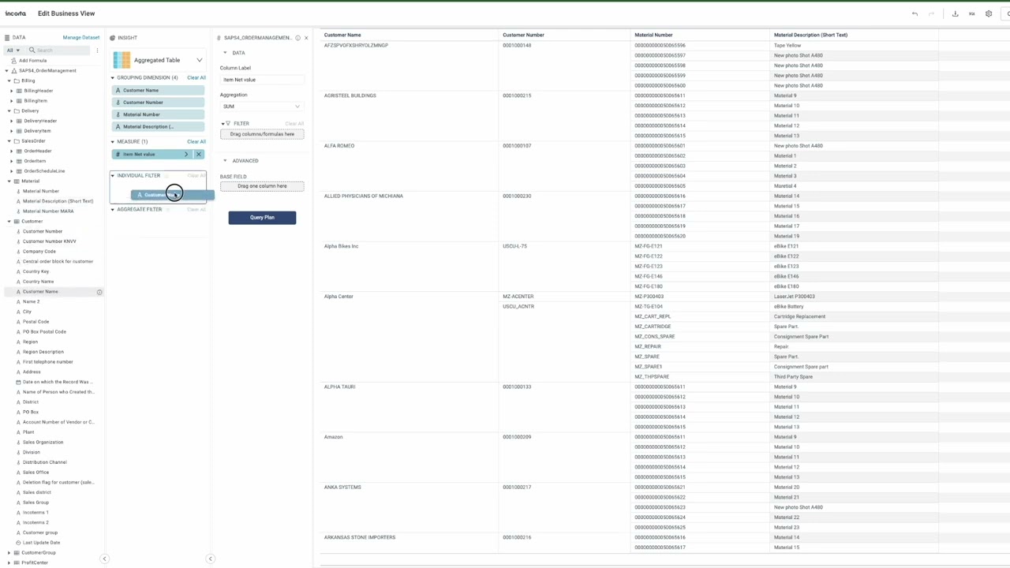Collapse the Grouping Dimension section

pyautogui.click(x=113, y=78)
